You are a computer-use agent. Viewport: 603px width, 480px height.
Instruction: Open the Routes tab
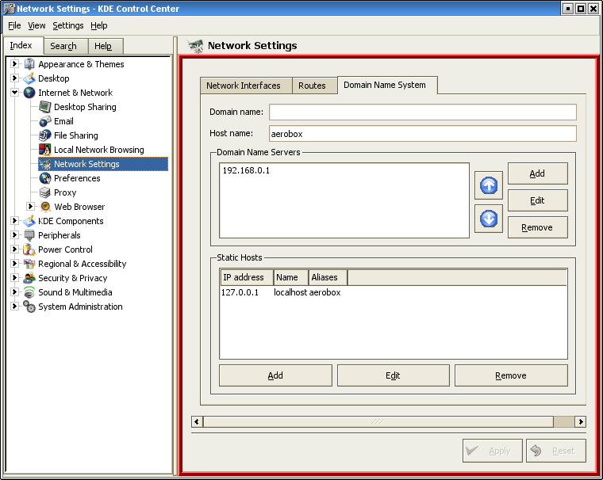pos(314,86)
